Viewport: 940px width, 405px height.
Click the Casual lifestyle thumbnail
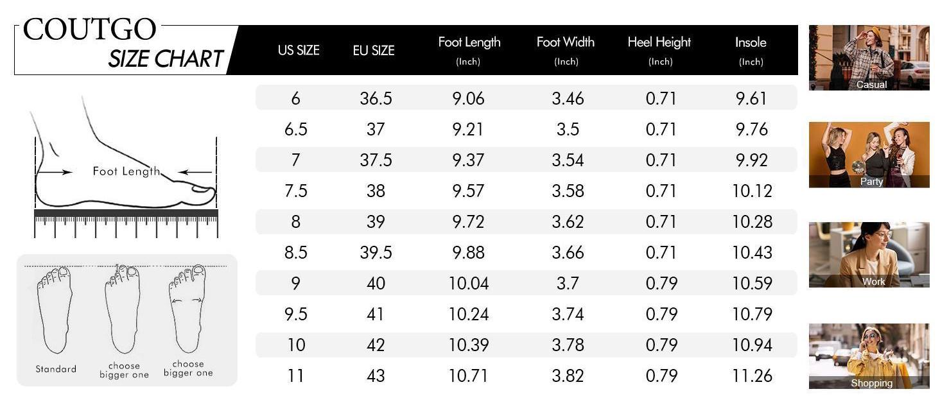click(x=869, y=58)
